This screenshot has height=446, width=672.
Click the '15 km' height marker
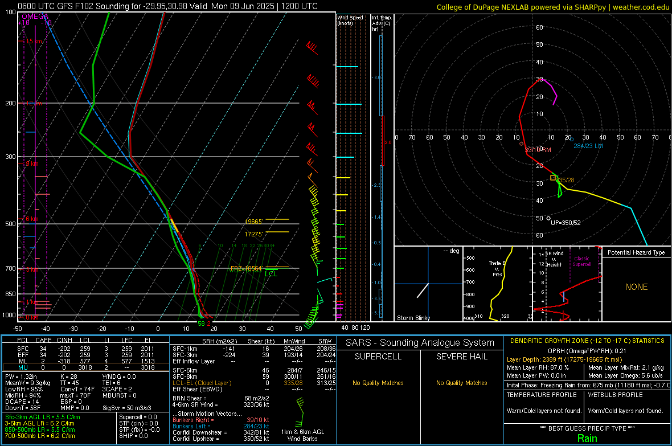click(34, 41)
